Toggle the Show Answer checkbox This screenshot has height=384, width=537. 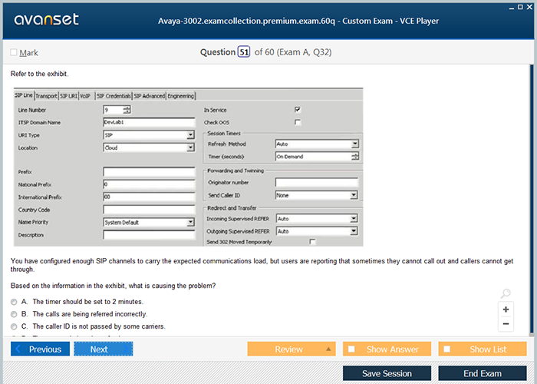click(x=351, y=349)
